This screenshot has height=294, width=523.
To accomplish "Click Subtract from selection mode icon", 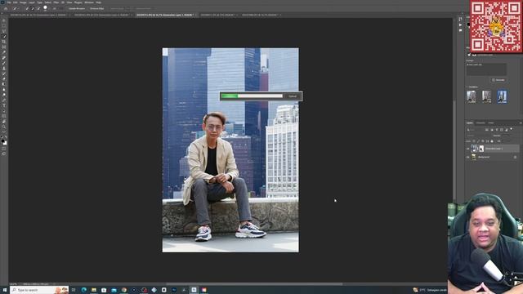I will pyautogui.click(x=38, y=9).
